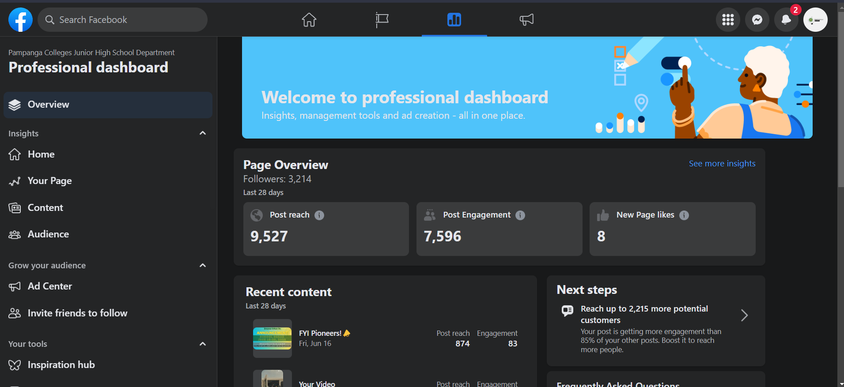
Task: Open the Reach up to 2,215 customers suggestion
Action: pos(656,329)
